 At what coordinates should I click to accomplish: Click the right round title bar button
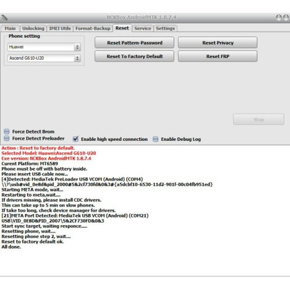coord(286,18)
